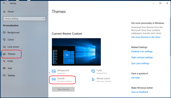Screen dimensions: 171x98
Task: Open Background personalization page
Action: (x=13, y=32)
